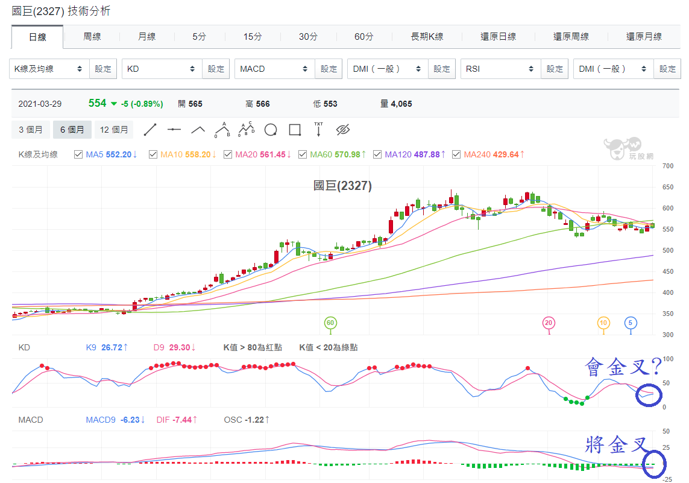Open the K線及均線 indicator dropdown

[x=49, y=69]
